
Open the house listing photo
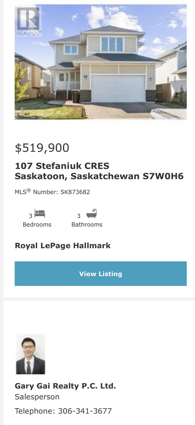[101, 62]
